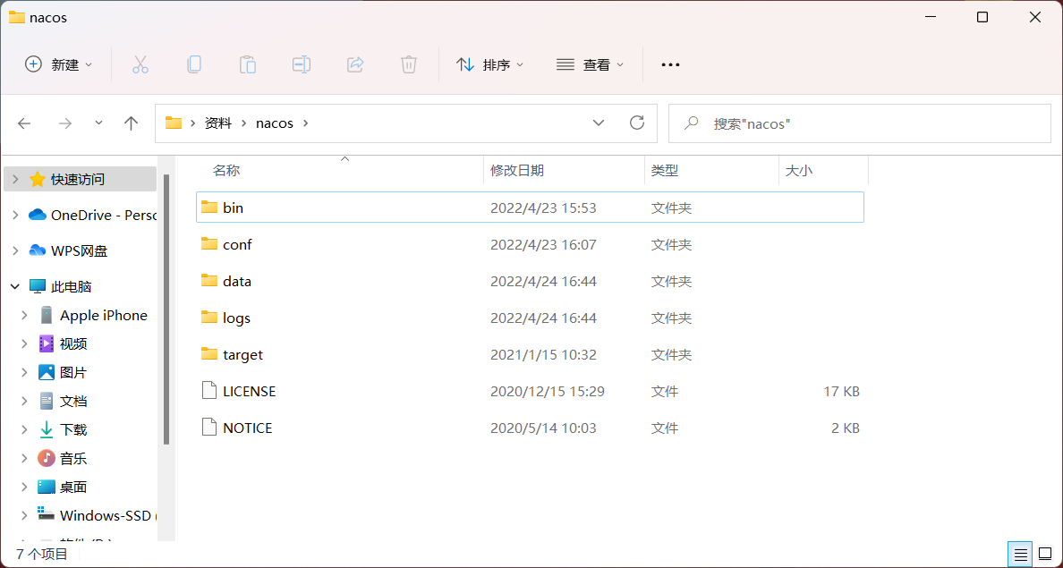Expand Apple iPhone tree node
Viewport: 1063px width, 568px height.
click(x=24, y=315)
